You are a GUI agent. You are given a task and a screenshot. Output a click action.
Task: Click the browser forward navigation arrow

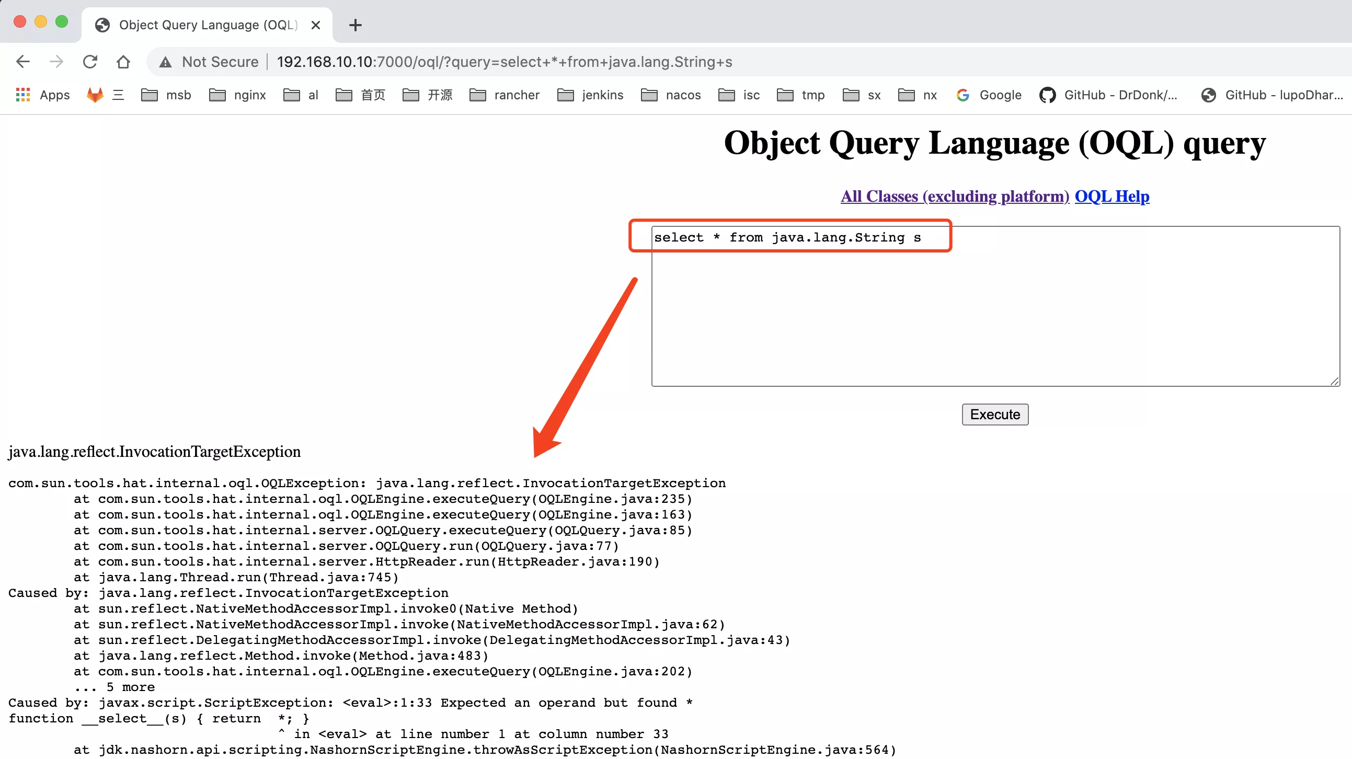pyautogui.click(x=56, y=62)
